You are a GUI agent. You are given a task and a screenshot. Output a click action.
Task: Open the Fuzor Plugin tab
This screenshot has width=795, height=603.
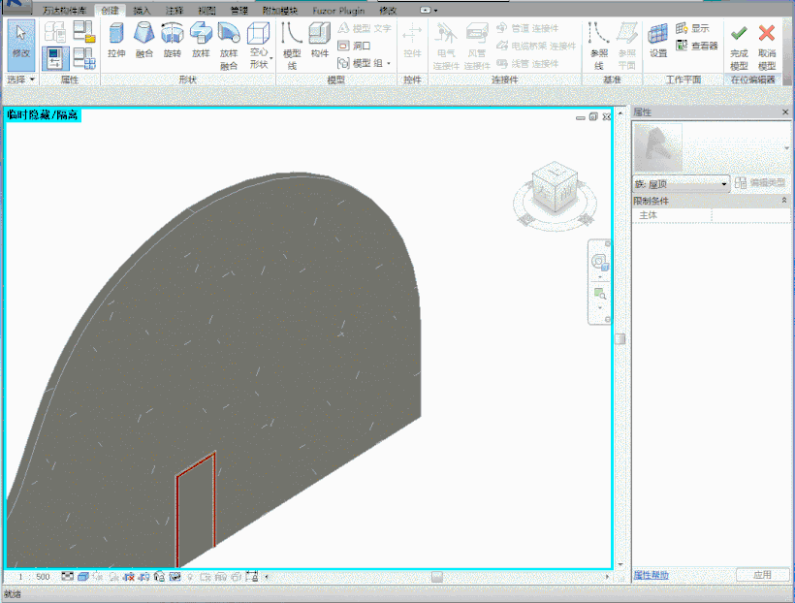click(x=338, y=10)
